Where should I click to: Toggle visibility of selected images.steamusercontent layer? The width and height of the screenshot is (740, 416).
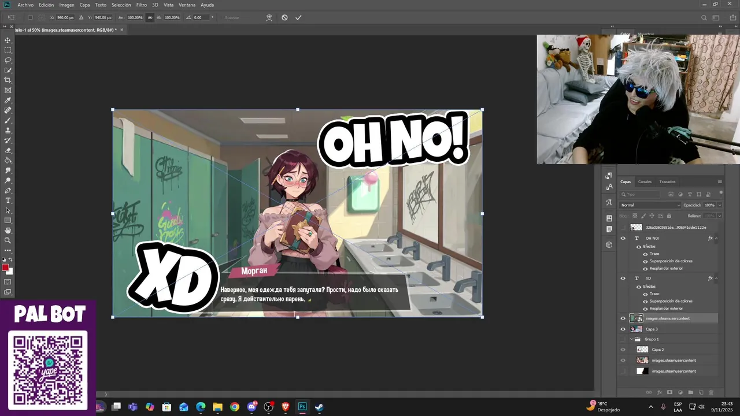click(623, 318)
